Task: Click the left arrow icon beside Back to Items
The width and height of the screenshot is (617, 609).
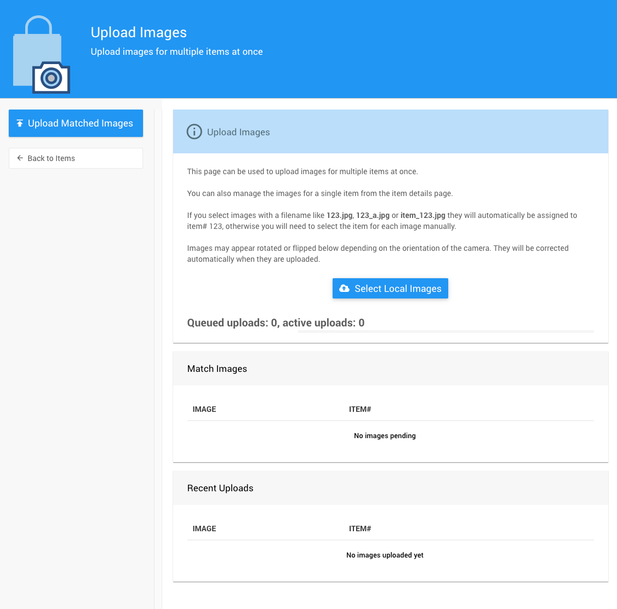Action: click(x=20, y=158)
